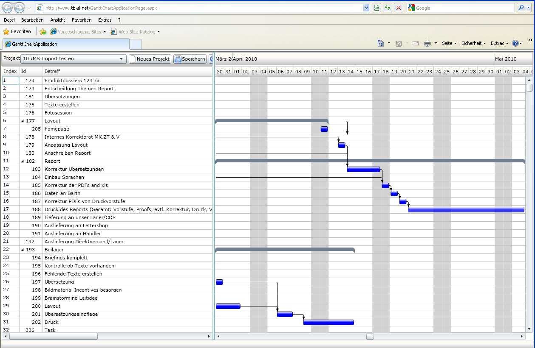Click the Speichern button
535x348 pixels.
190,59
